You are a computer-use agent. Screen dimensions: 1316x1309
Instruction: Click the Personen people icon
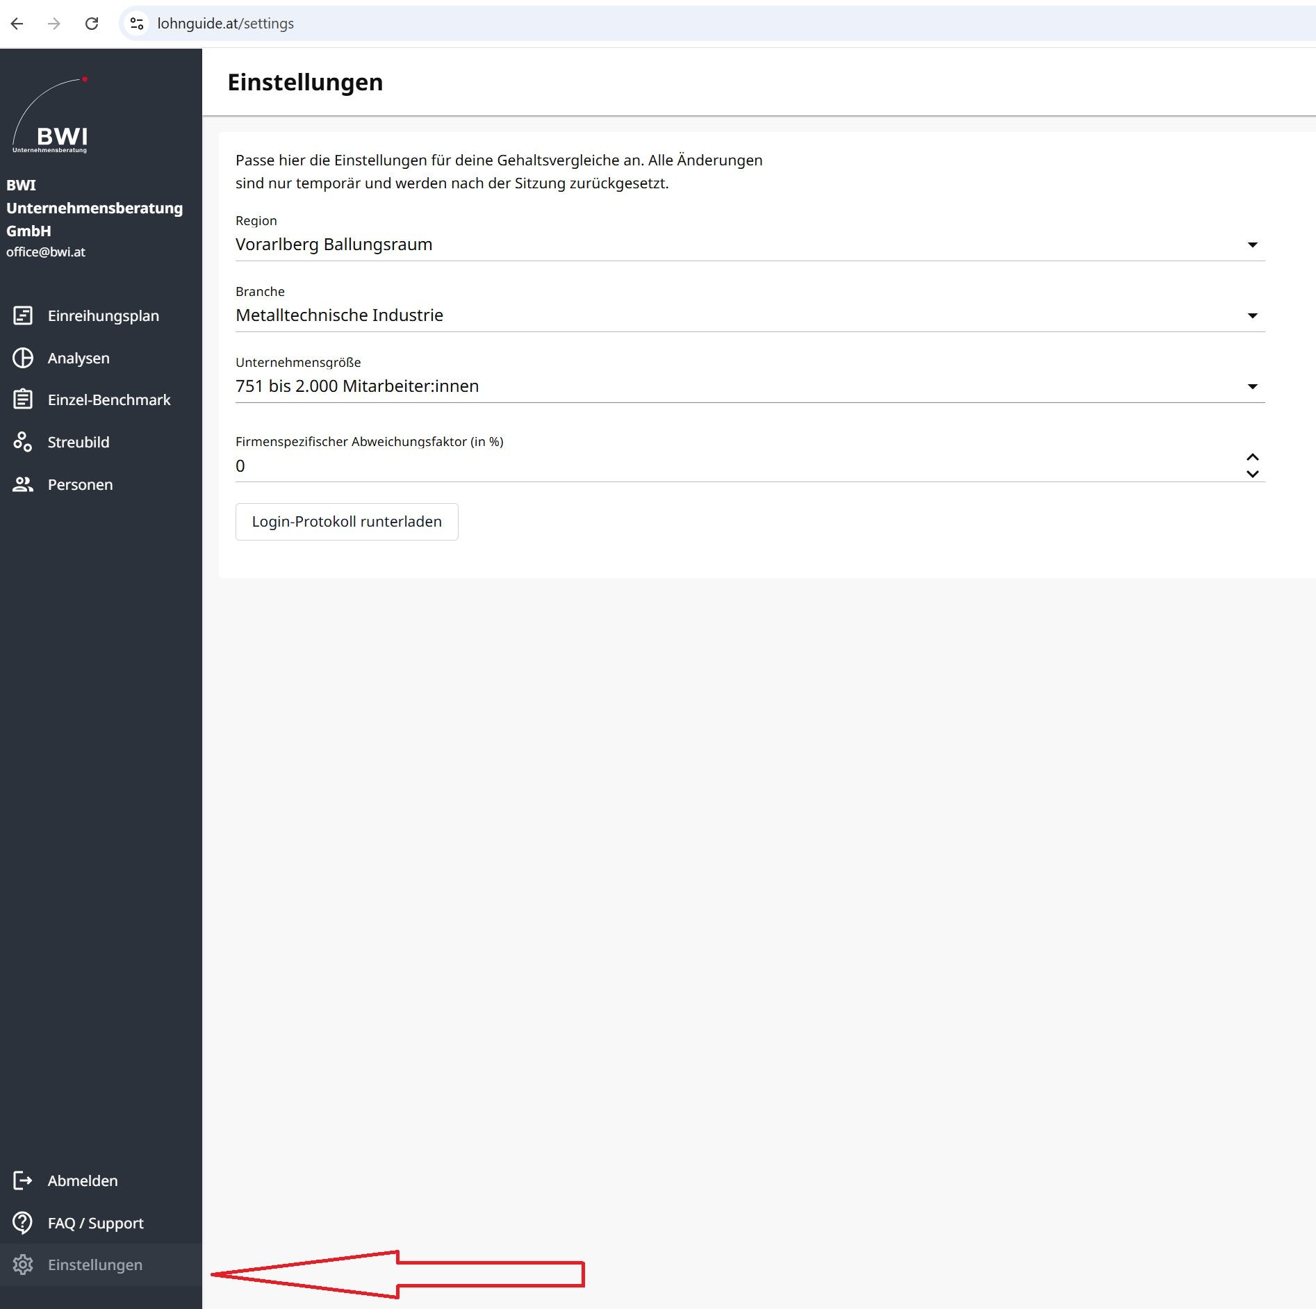(23, 484)
